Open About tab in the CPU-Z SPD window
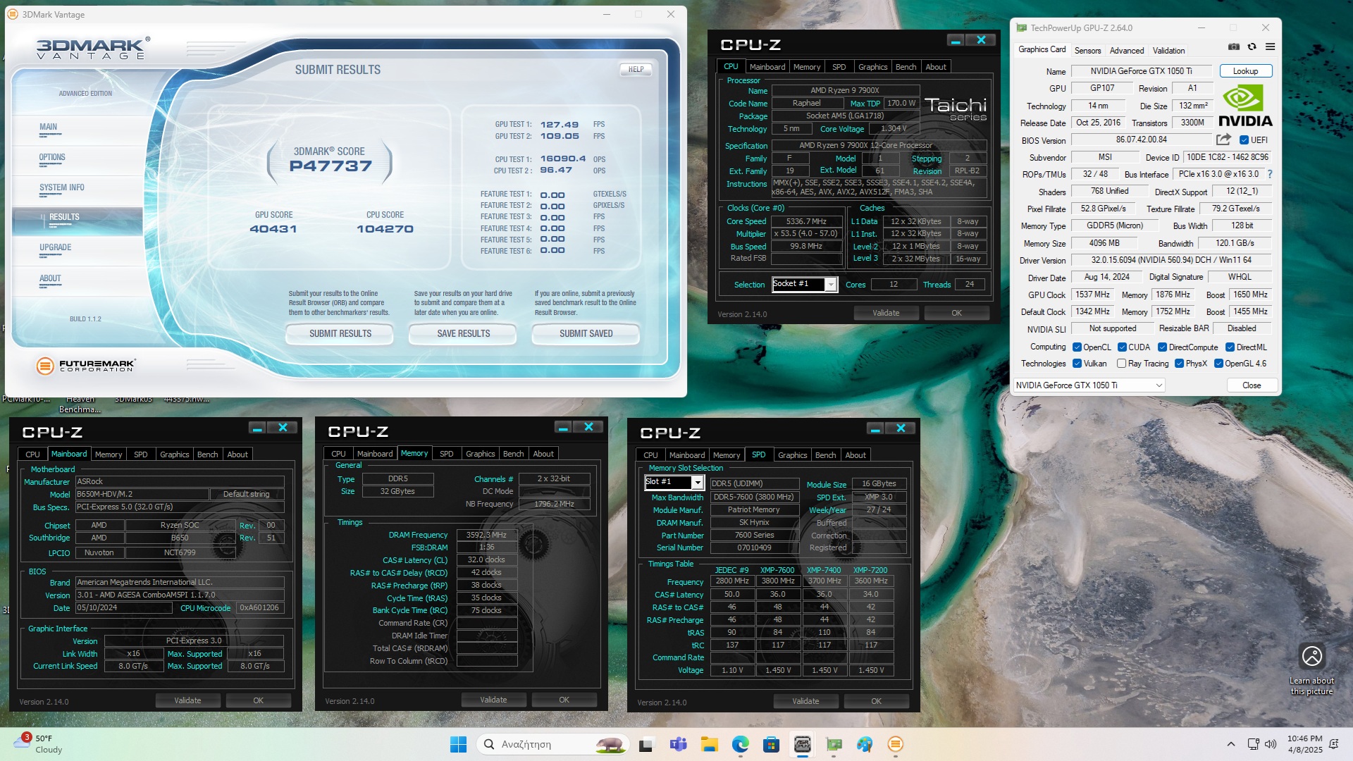The height and width of the screenshot is (761, 1353). click(855, 455)
